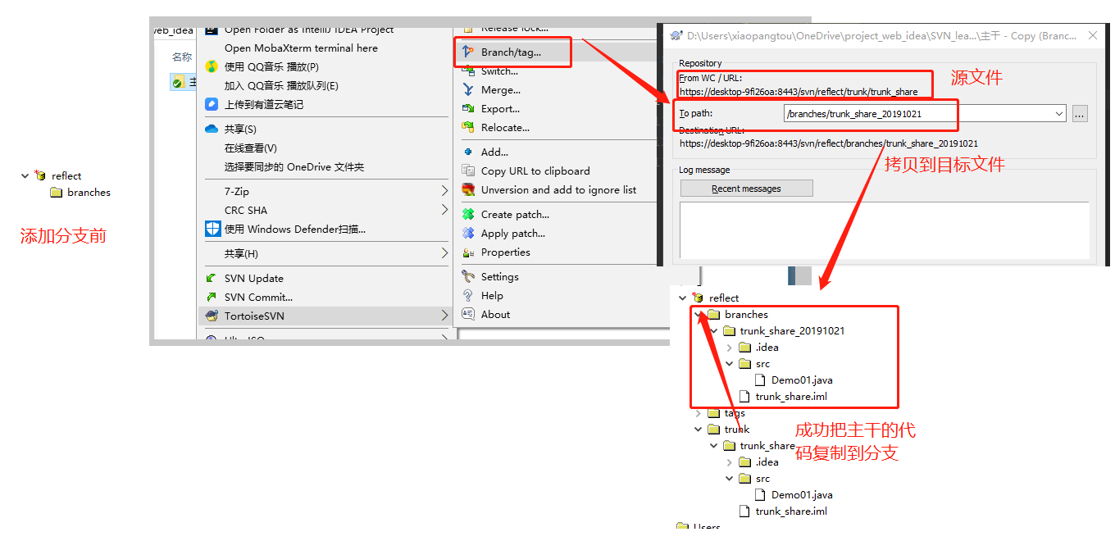Collapse src under trunk's trunk_share
Image resolution: width=1115 pixels, height=541 pixels.
point(729,479)
